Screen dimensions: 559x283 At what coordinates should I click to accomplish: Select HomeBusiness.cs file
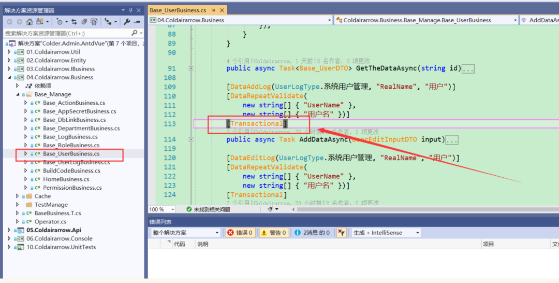point(66,179)
